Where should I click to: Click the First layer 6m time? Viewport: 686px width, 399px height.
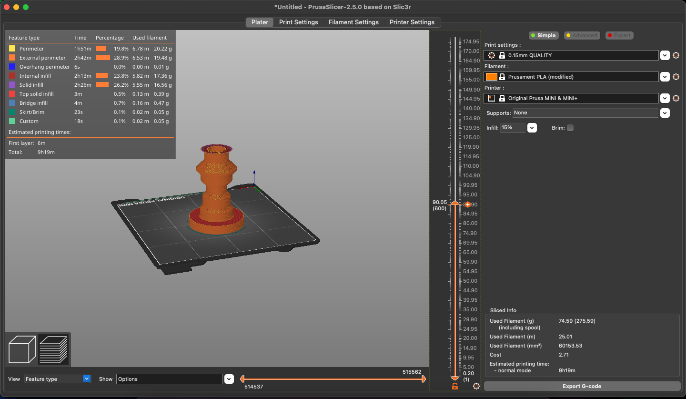pyautogui.click(x=41, y=143)
